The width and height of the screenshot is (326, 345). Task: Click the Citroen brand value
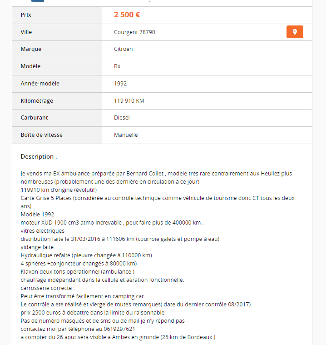click(x=123, y=49)
